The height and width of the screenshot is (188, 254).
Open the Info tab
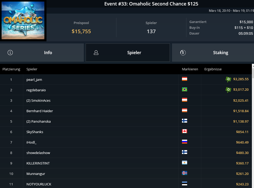[x=42, y=53]
